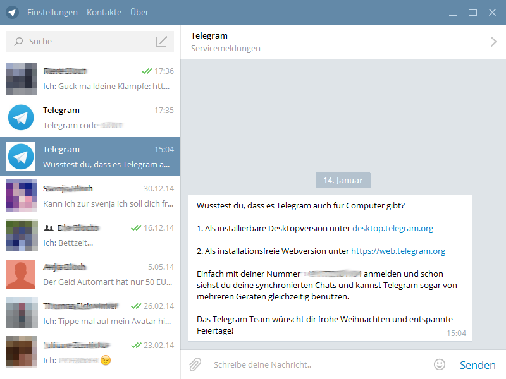Open the chat "Kann ich zur svenja ich soll dich fr..."
Viewport: 506px width, 379px height.
pyautogui.click(x=108, y=203)
